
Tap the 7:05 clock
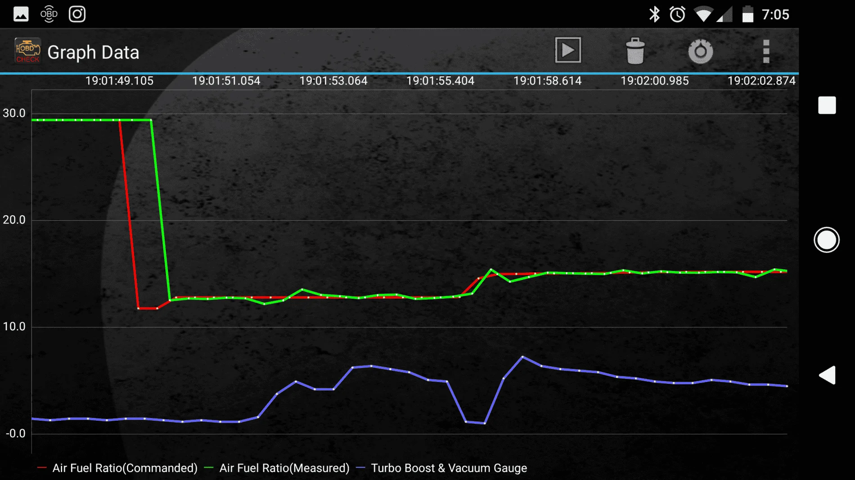tap(775, 14)
